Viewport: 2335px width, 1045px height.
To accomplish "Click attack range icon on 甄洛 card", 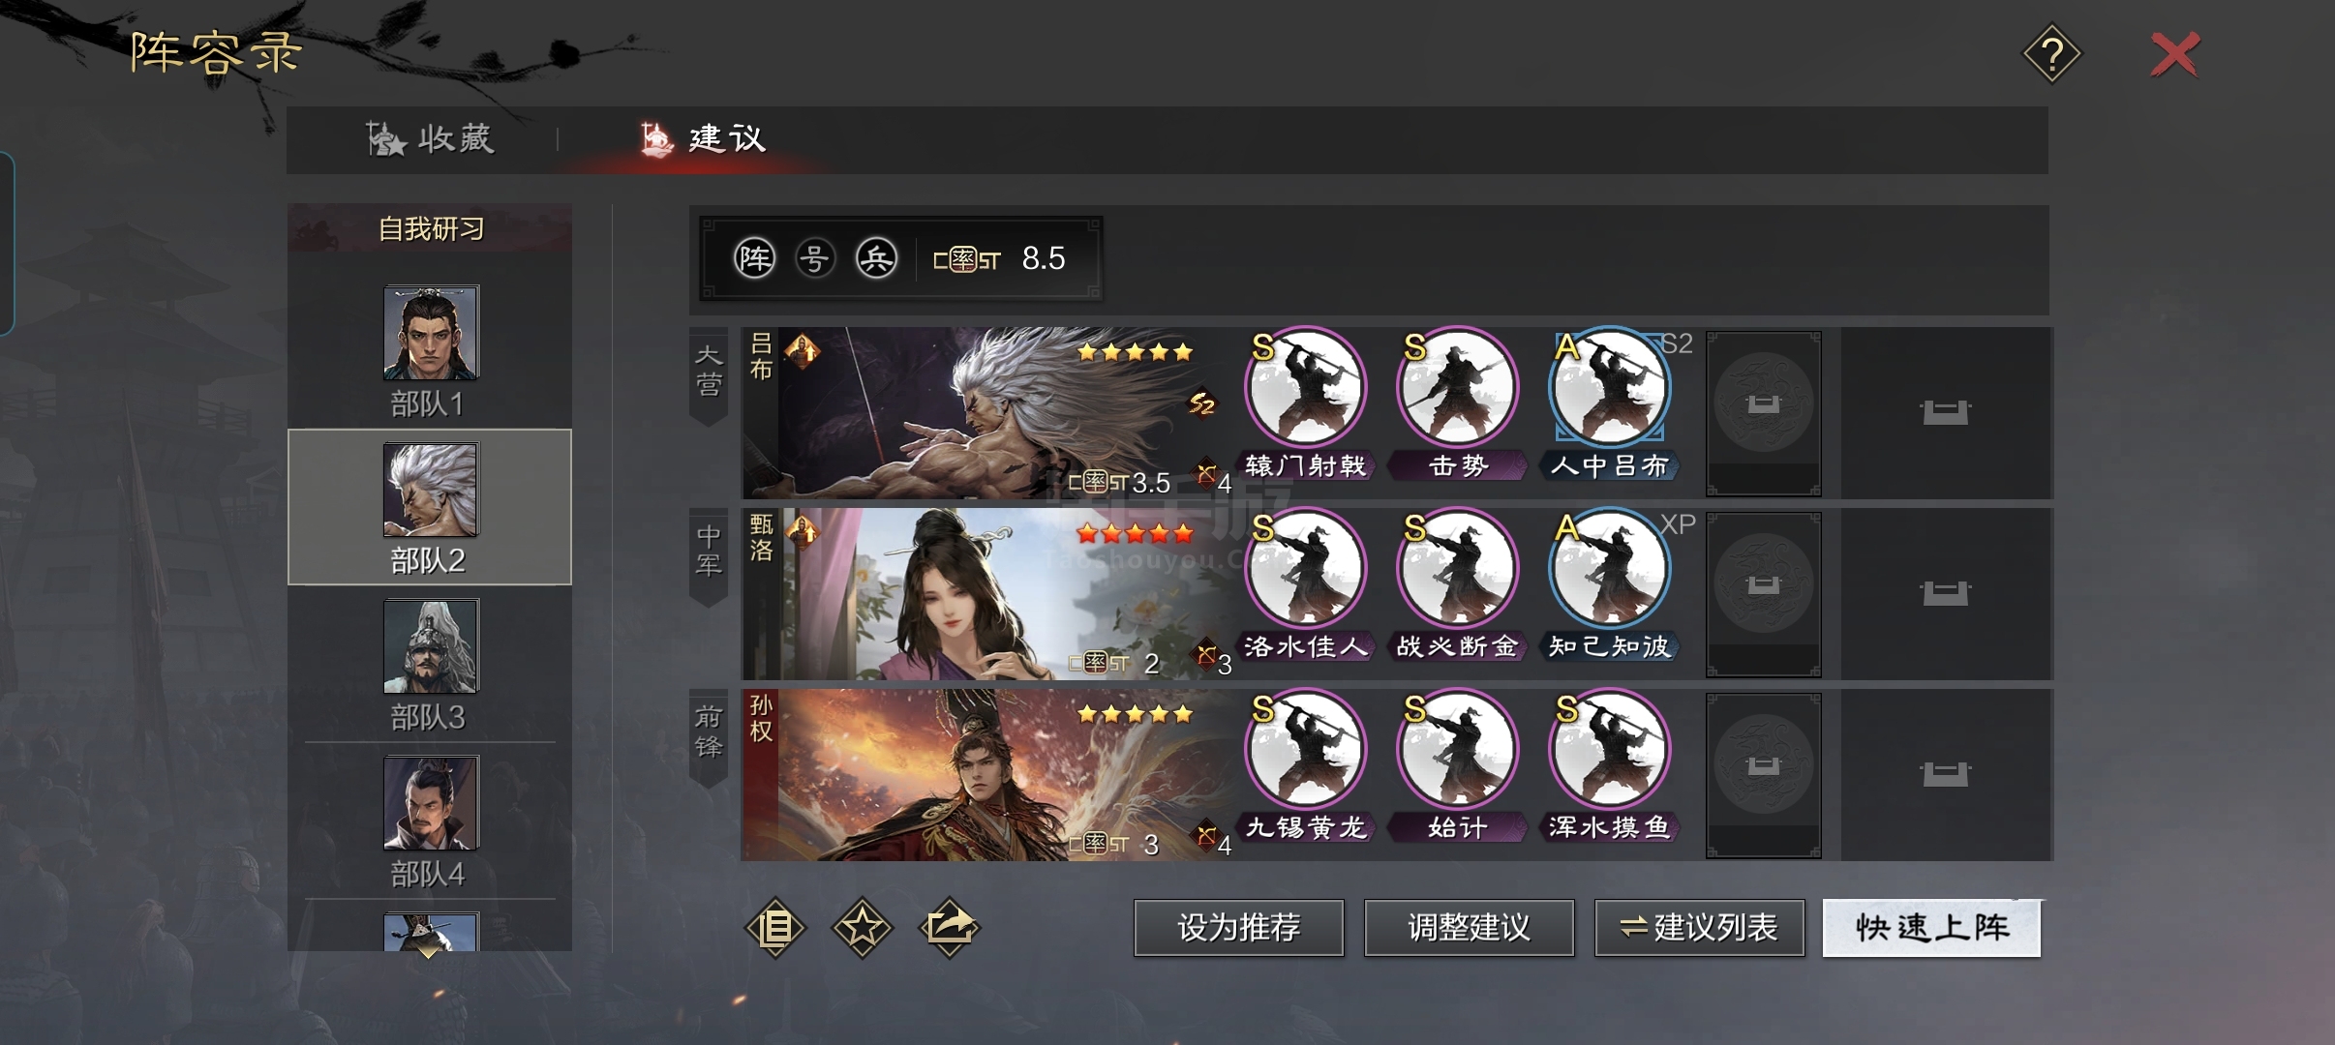I will click(1206, 655).
